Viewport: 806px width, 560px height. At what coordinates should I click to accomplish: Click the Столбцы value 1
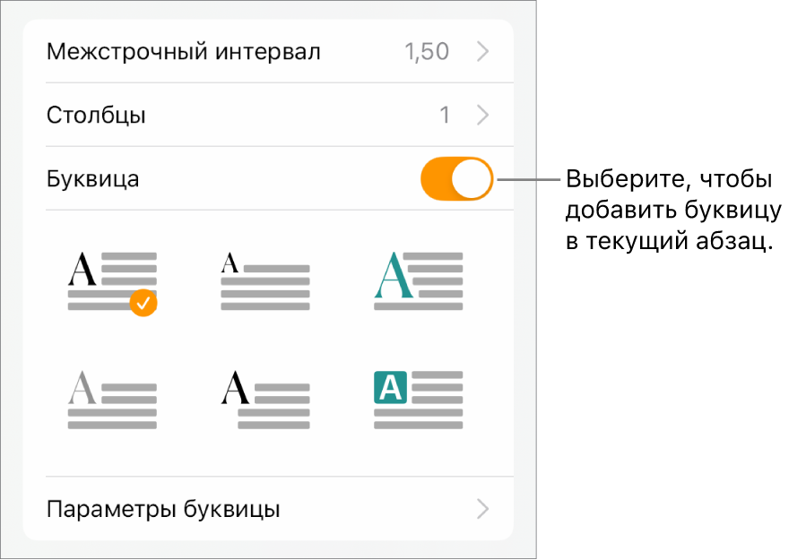445,115
